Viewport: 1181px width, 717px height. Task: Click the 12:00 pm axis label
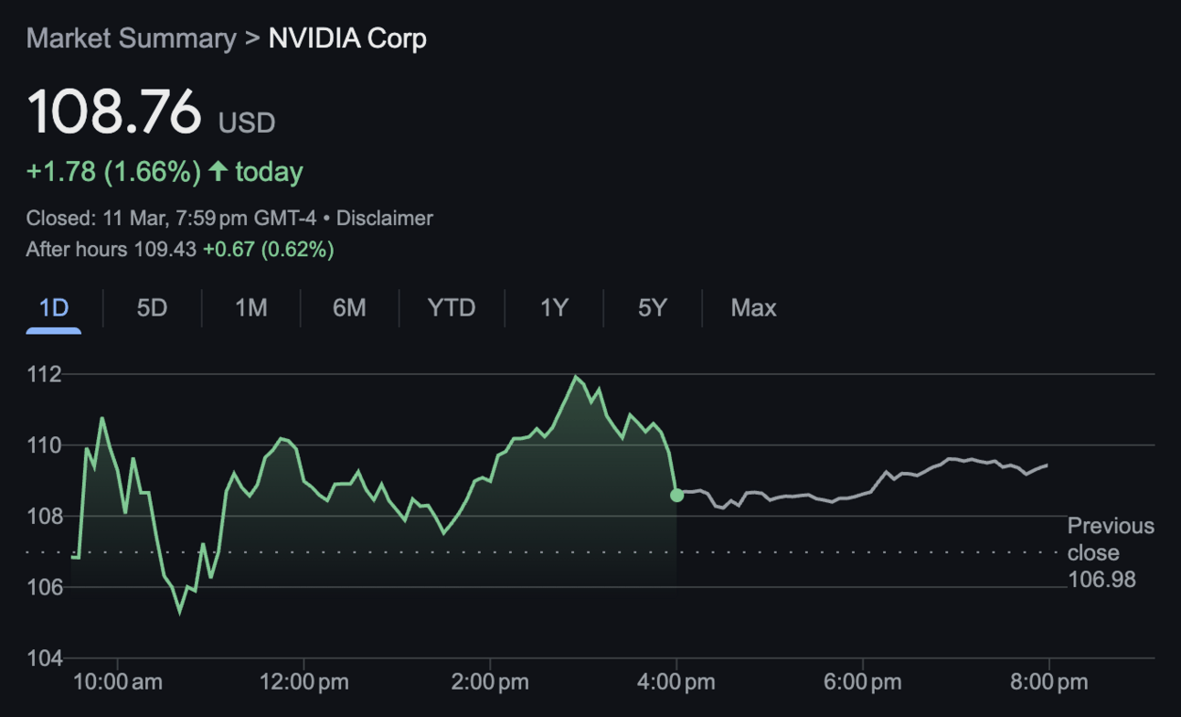pos(303,682)
